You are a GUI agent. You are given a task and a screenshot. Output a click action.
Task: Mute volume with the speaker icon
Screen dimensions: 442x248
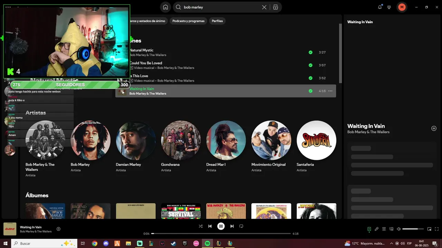398,229
